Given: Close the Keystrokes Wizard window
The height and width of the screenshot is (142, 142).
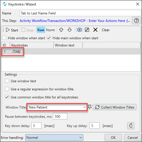Looking at the screenshot, I should [138, 4].
